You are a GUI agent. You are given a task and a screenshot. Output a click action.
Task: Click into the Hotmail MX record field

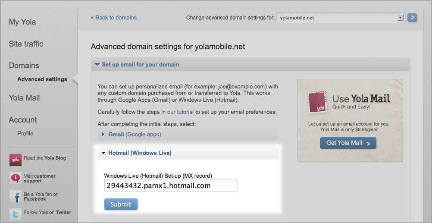171,185
